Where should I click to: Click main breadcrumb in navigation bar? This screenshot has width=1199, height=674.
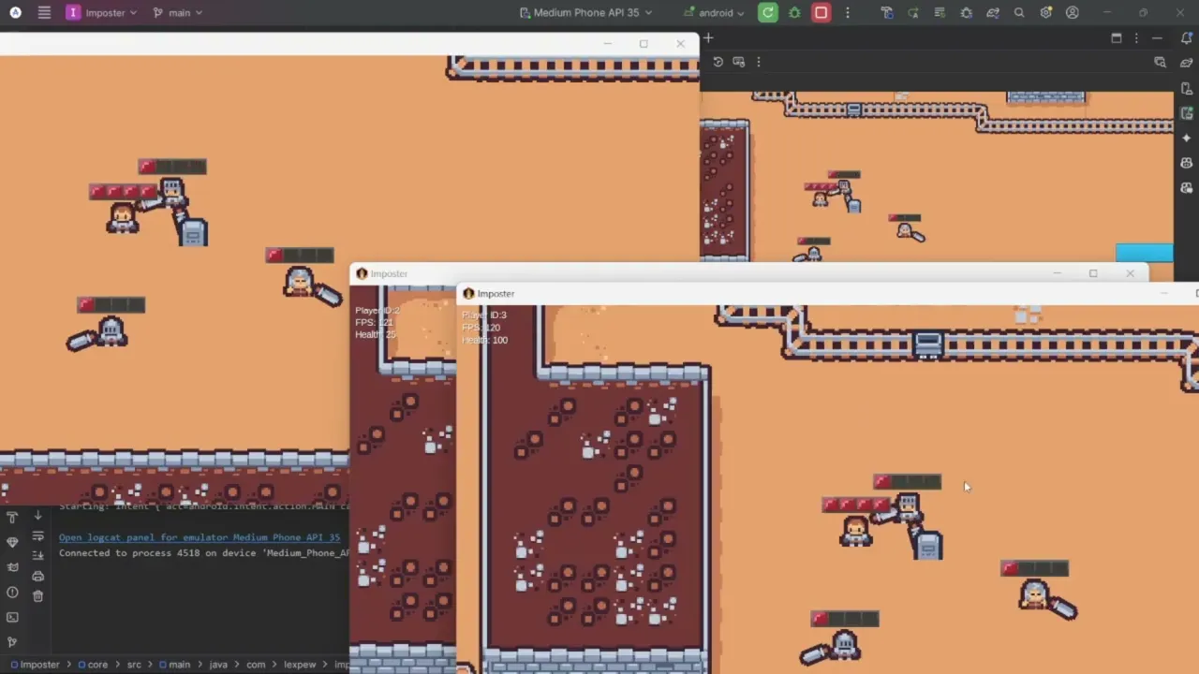pos(173,665)
